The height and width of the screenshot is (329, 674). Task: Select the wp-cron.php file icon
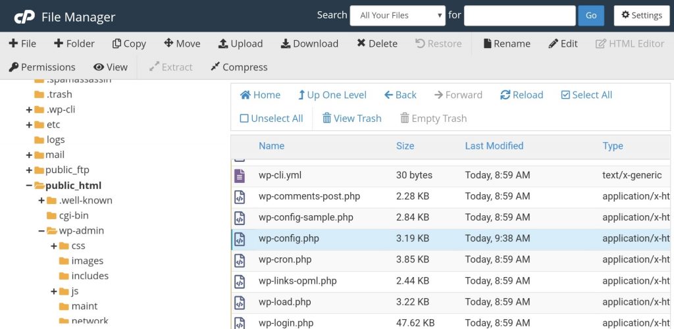(240, 260)
